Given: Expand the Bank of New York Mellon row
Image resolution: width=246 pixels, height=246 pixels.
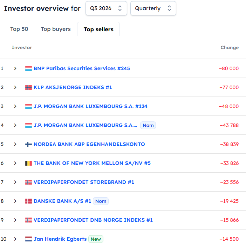Looking at the screenshot, I should point(15,163).
